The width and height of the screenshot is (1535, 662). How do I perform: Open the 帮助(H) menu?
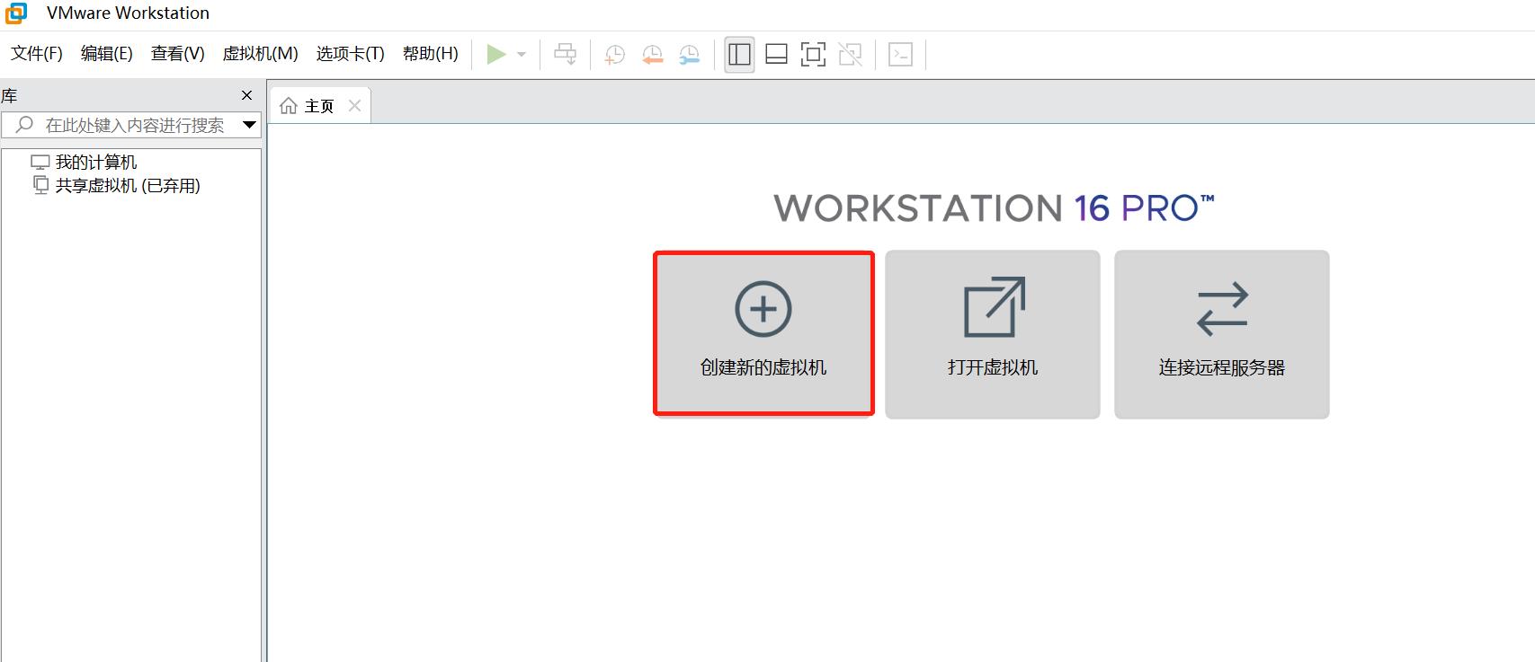tap(431, 54)
